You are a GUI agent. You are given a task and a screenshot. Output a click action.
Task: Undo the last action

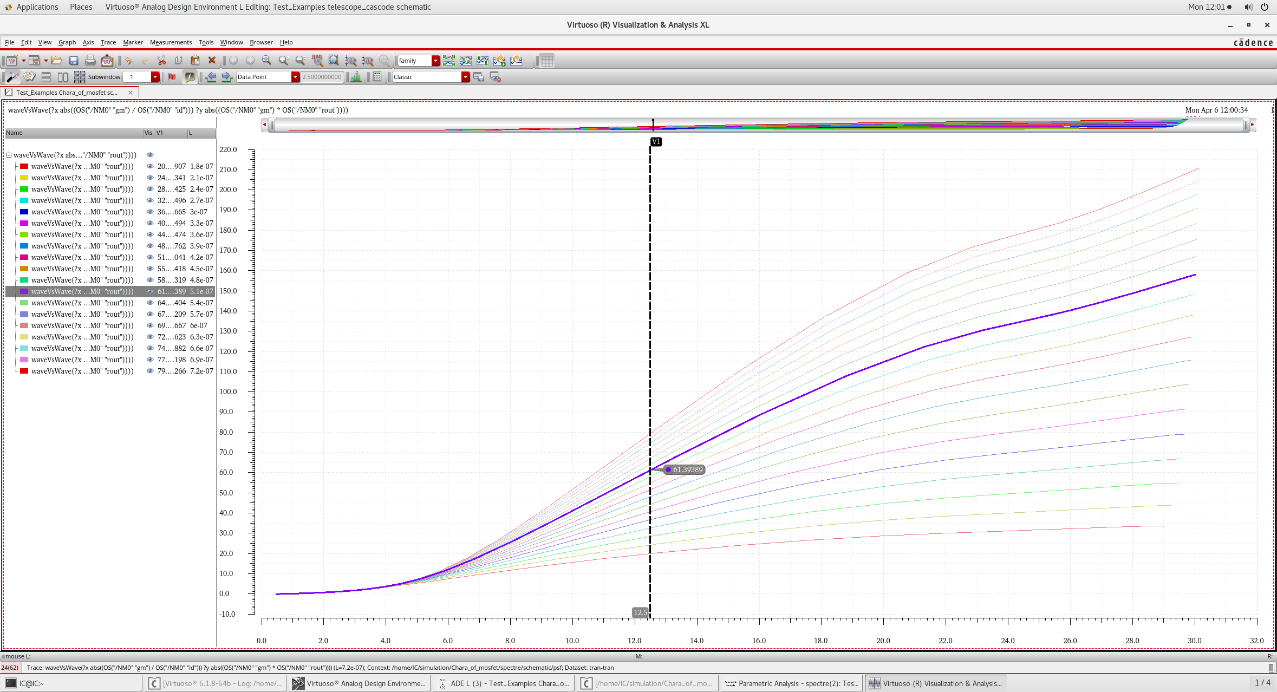pyautogui.click(x=128, y=61)
